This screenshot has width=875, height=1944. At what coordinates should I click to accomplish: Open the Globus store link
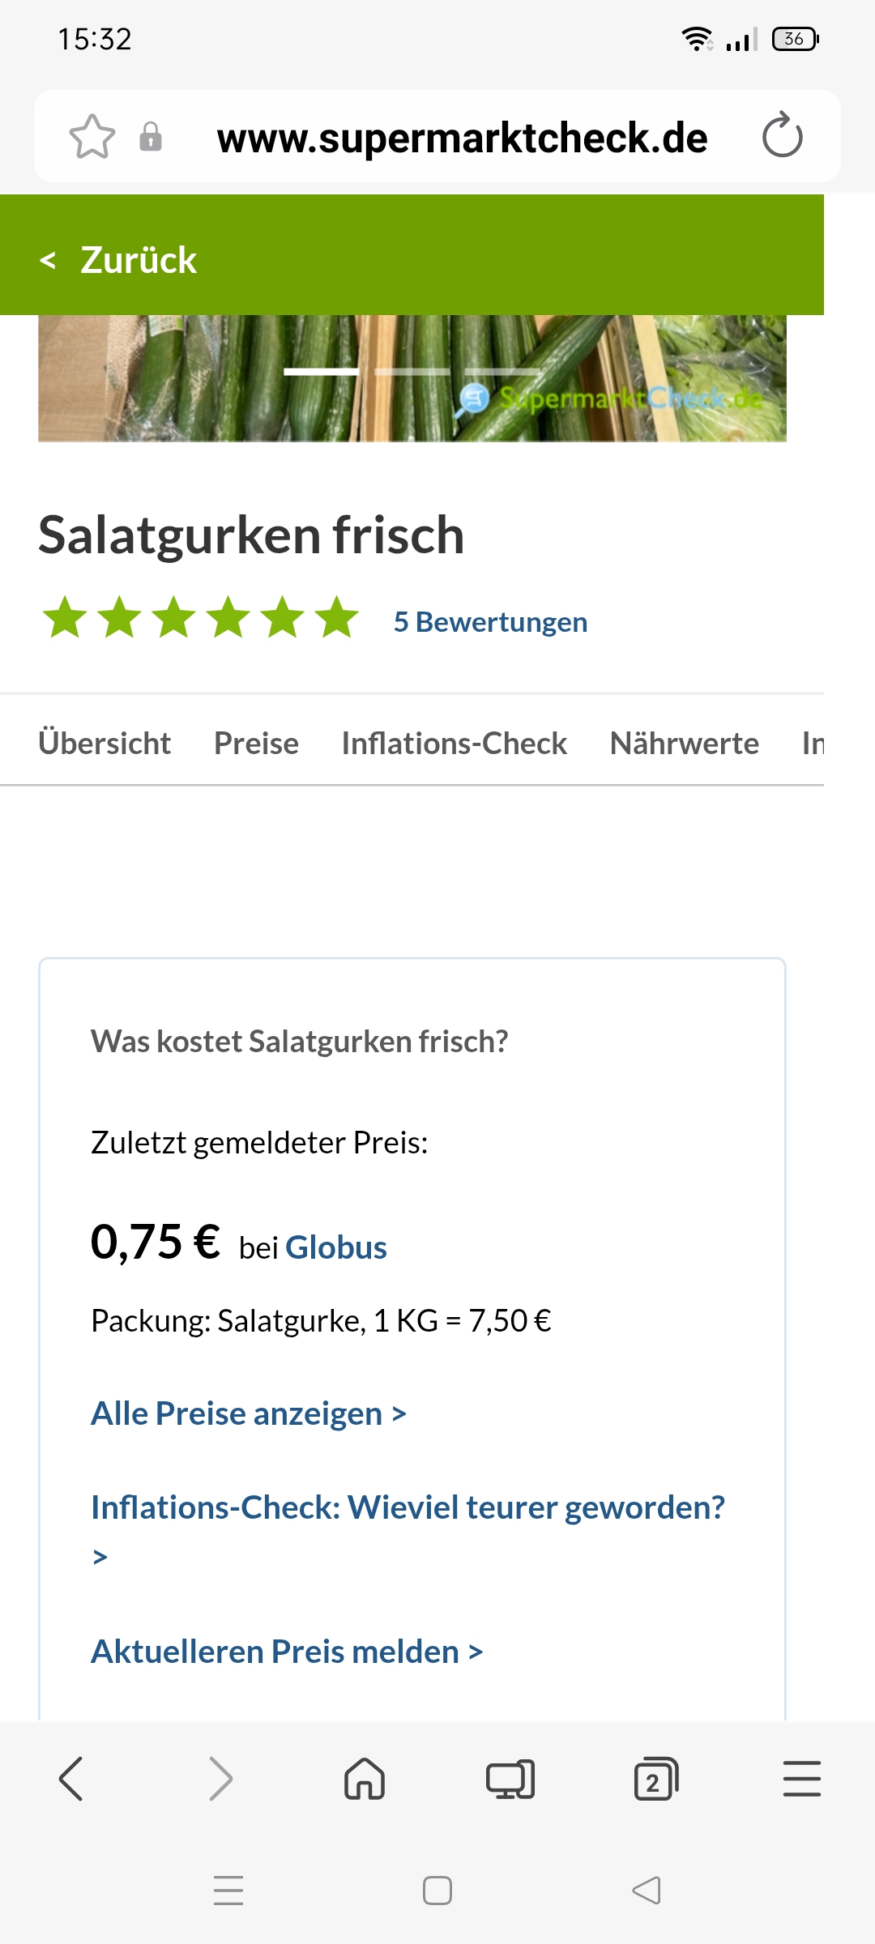pos(336,1247)
